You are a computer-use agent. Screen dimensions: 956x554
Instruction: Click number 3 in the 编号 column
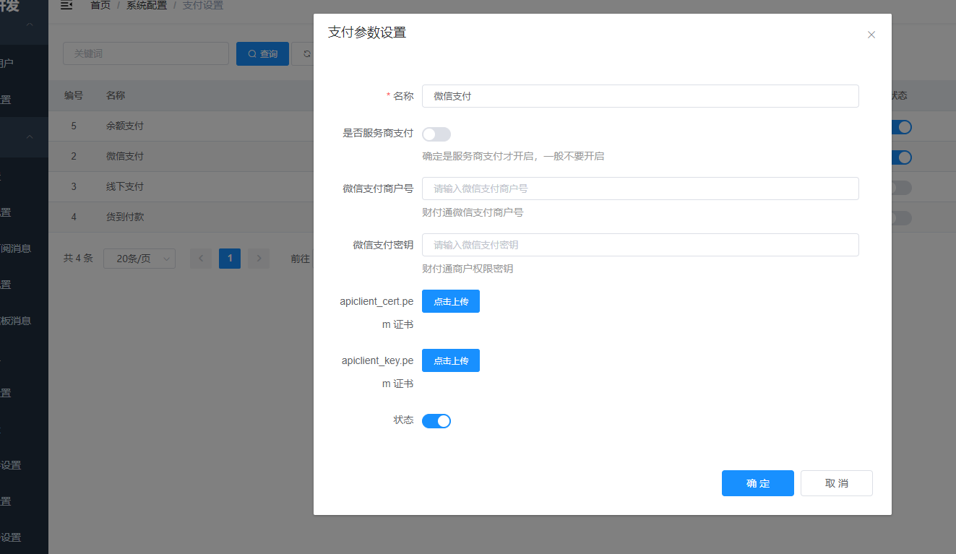(x=74, y=186)
